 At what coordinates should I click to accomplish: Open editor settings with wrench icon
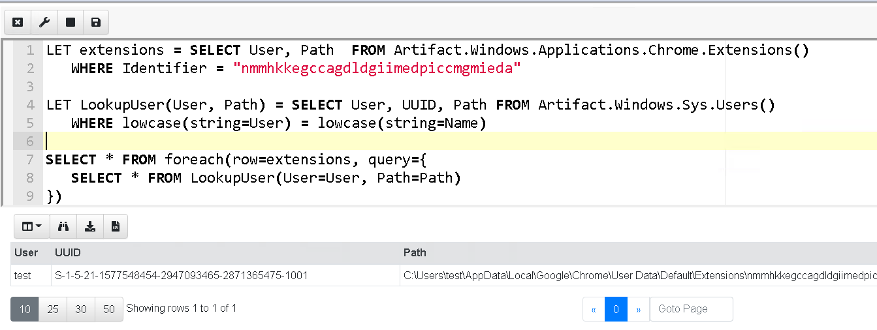44,22
